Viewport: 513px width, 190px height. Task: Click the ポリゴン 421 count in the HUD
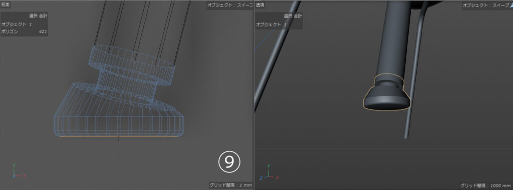tap(24, 32)
